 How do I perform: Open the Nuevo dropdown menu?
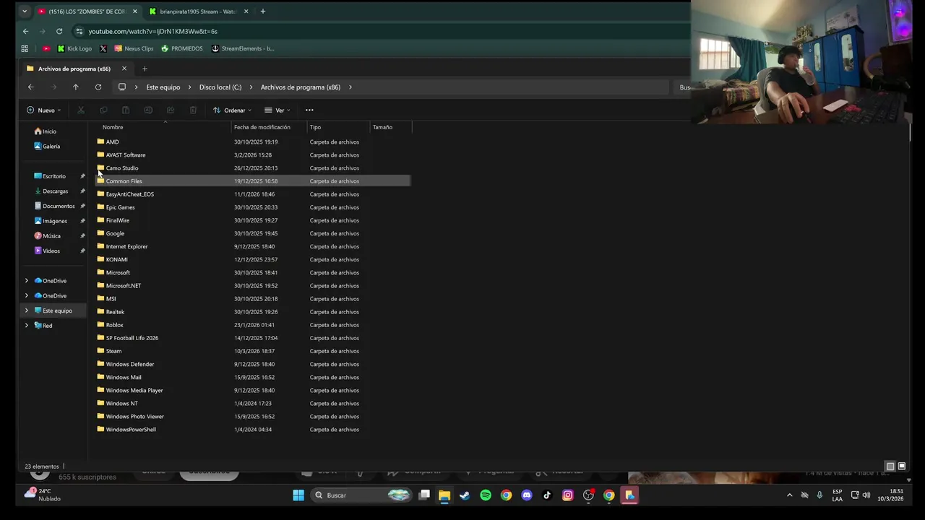[44, 110]
